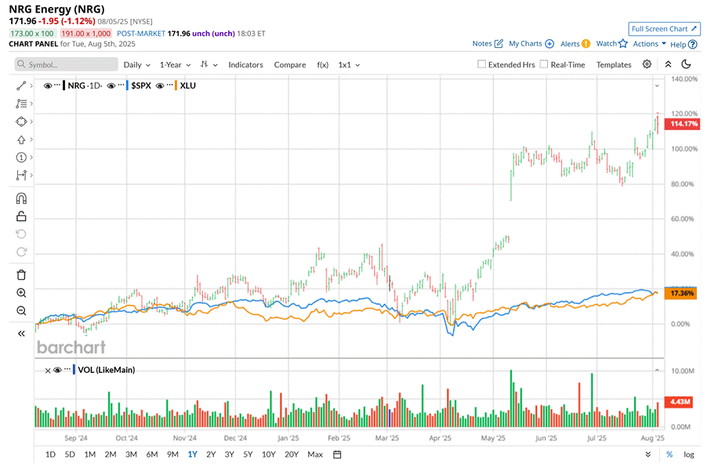
Task: Open the Compare menu
Action: [290, 65]
